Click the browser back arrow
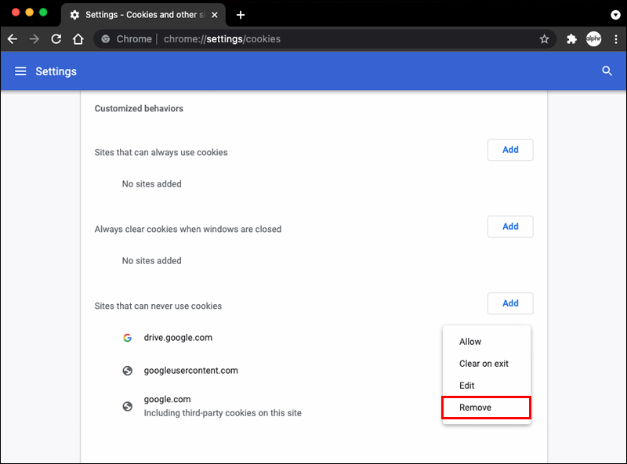627x464 pixels. (x=13, y=39)
